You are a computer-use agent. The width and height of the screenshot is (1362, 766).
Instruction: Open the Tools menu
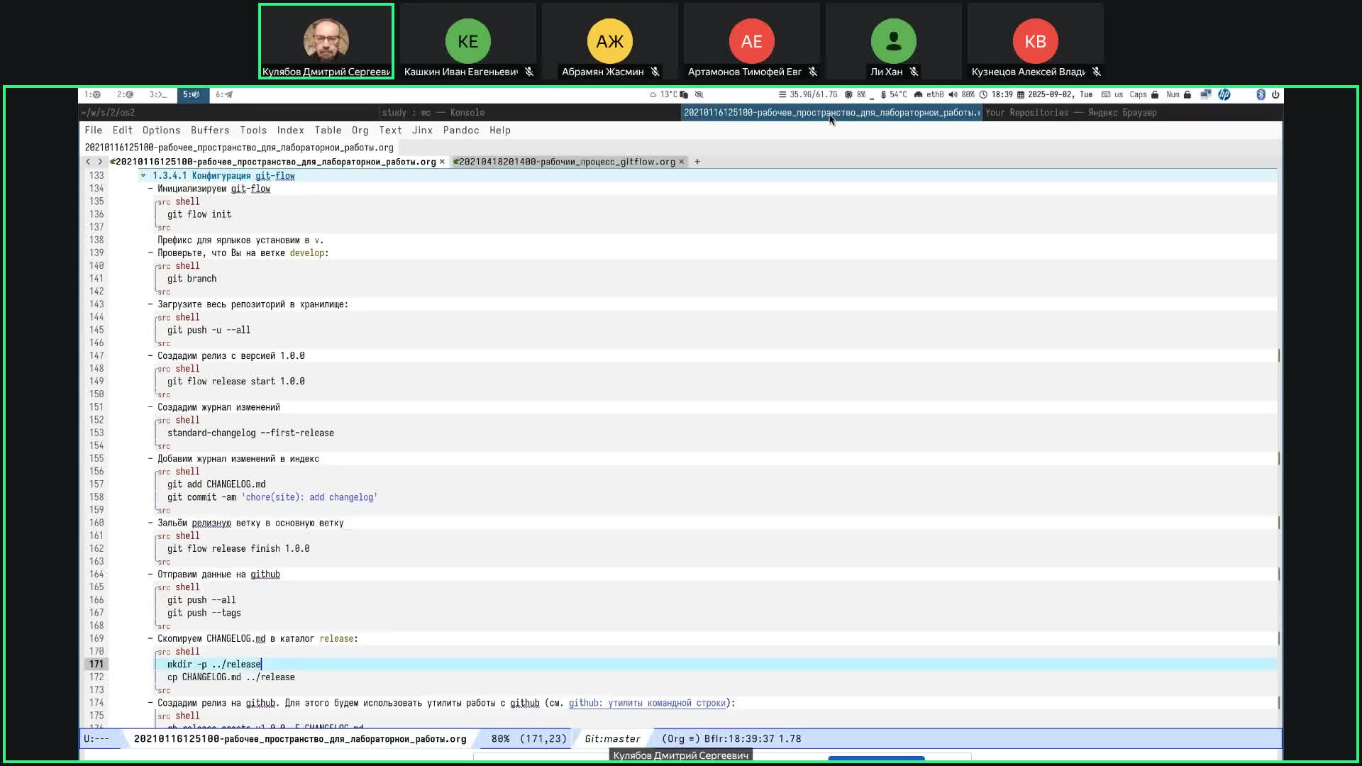253,131
